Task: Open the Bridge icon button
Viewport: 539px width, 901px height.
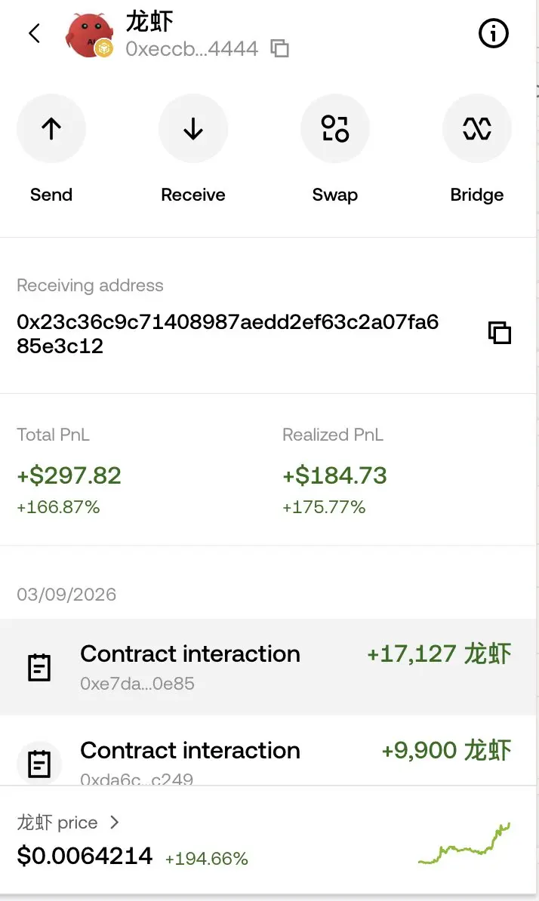Action: tap(477, 128)
